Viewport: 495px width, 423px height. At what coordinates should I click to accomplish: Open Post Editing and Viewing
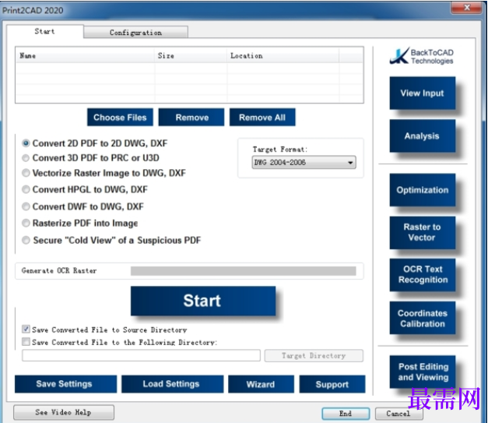coord(423,372)
